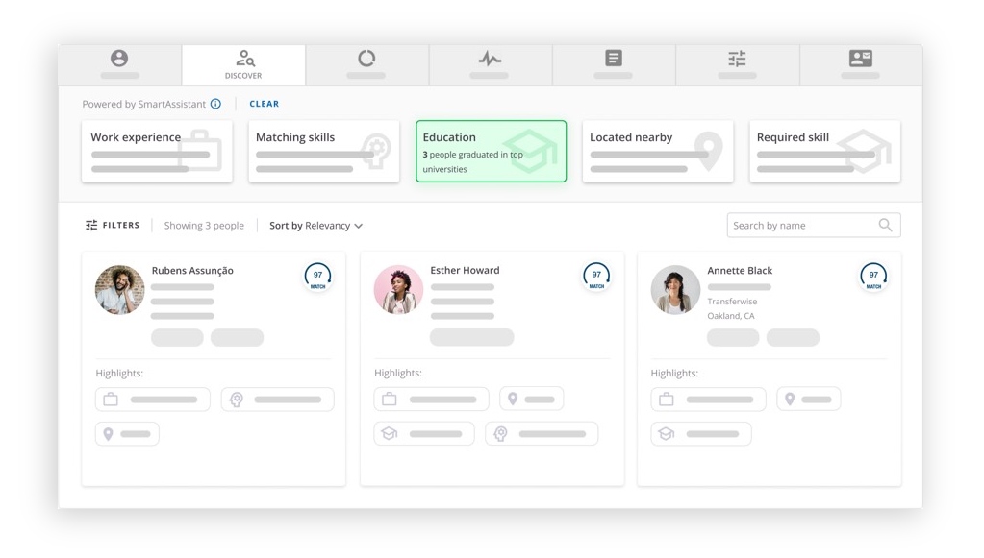The height and width of the screenshot is (558, 984).
Task: Click Rubens's briefcase work highlight
Action: [x=153, y=400]
